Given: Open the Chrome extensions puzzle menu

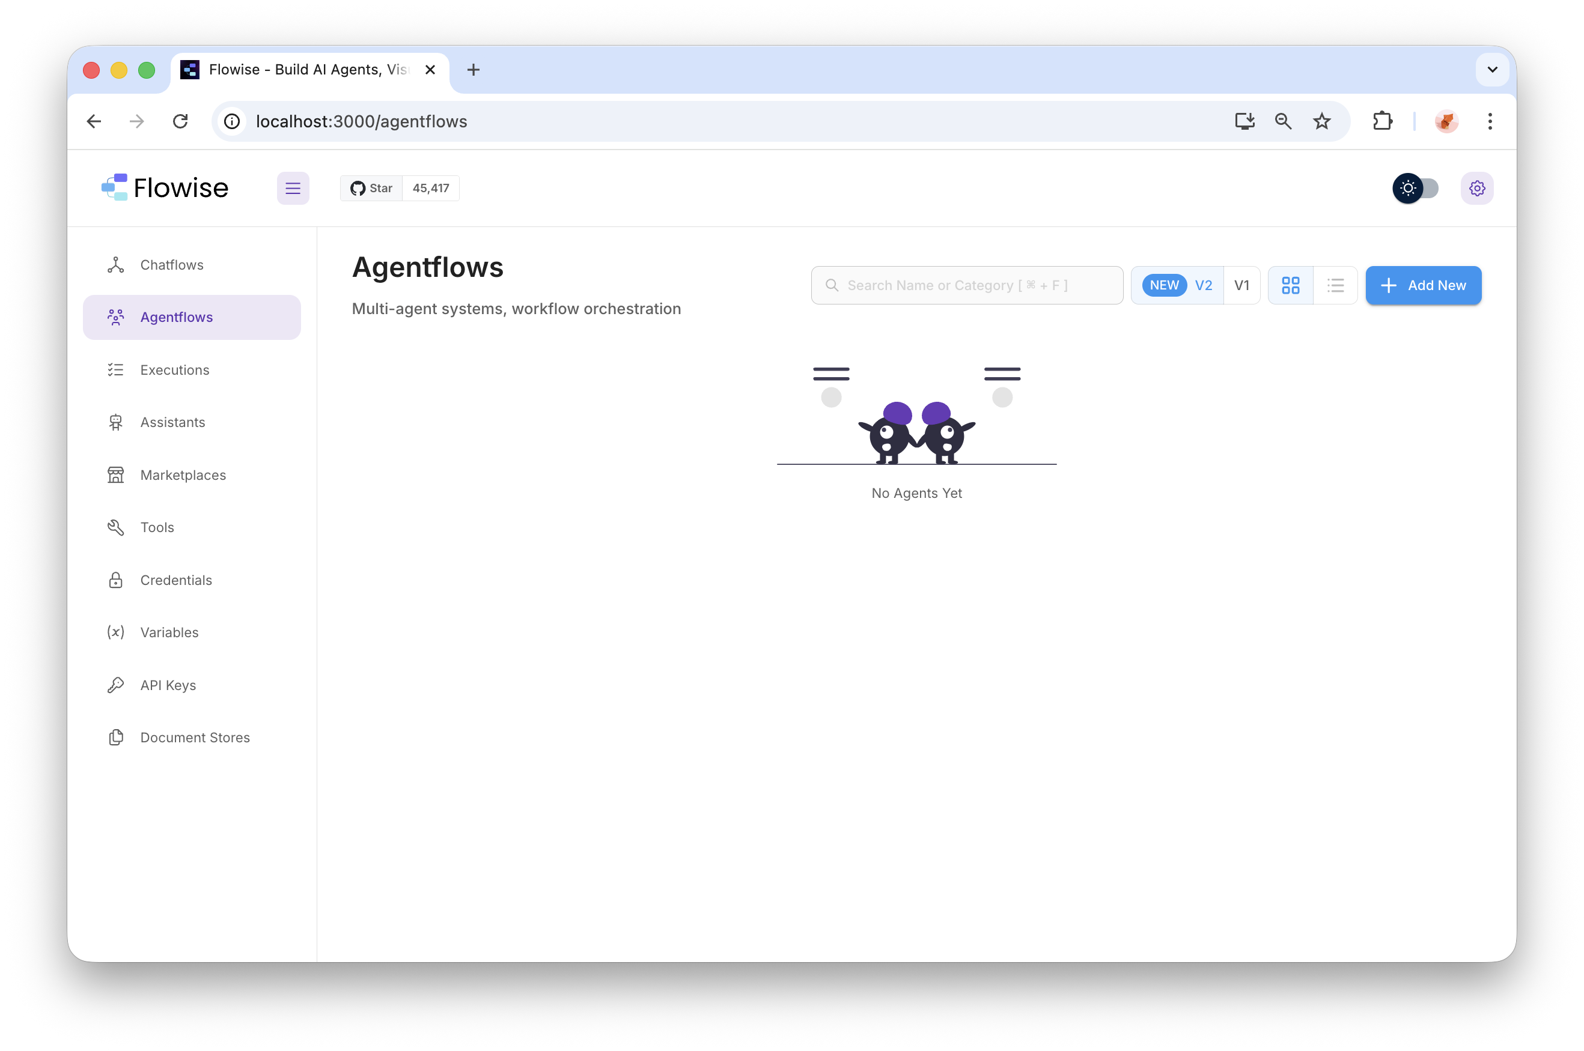Looking at the screenshot, I should (1381, 121).
